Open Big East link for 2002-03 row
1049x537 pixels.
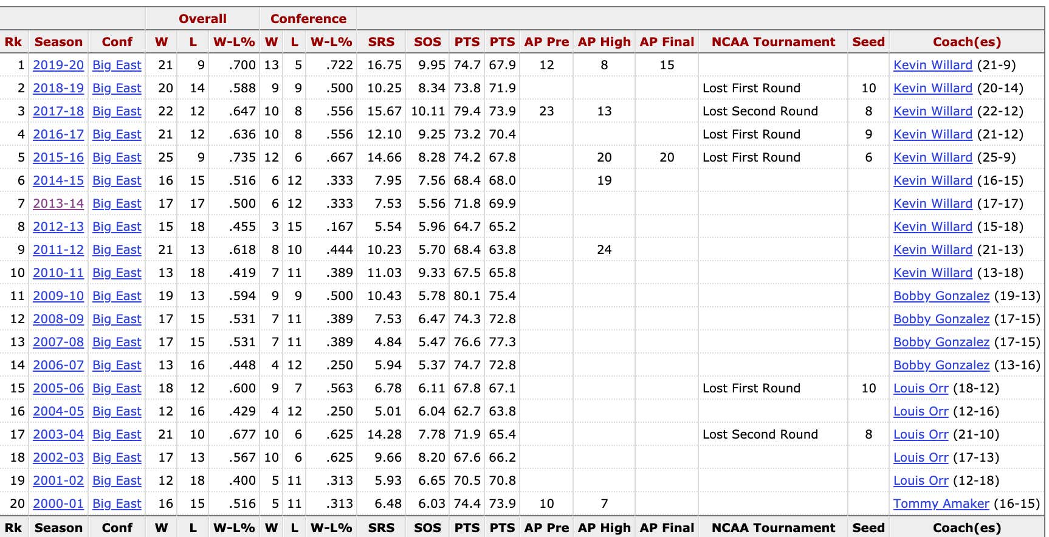tap(117, 457)
